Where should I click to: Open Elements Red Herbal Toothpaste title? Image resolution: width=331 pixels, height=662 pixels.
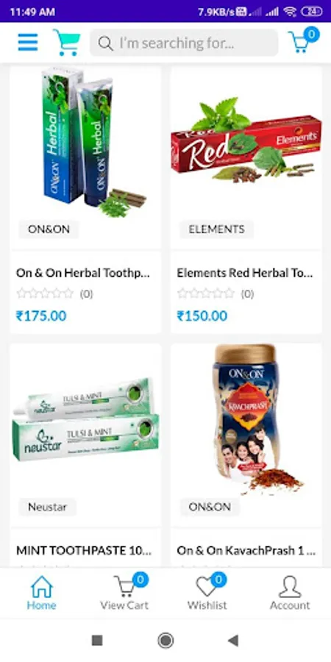point(245,273)
